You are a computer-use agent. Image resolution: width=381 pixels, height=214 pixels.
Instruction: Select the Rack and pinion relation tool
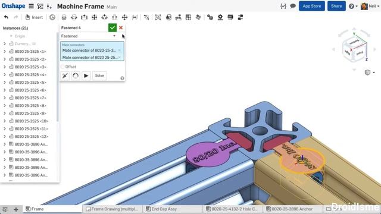pos(220,17)
